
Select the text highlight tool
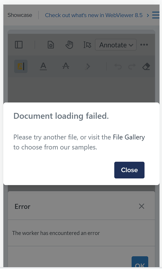coord(21,66)
